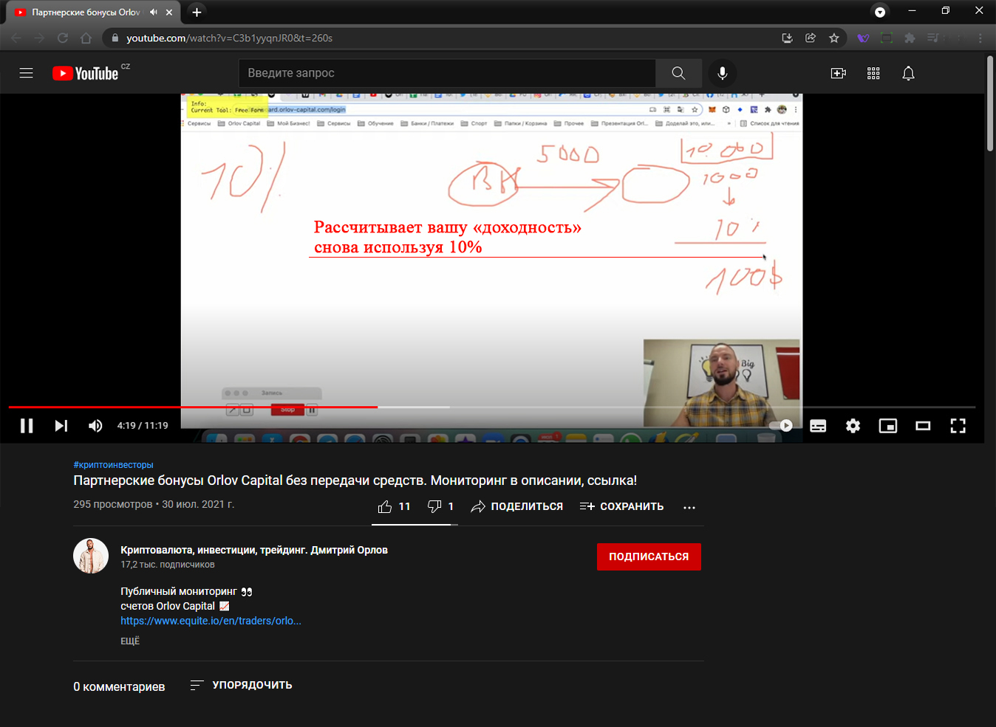The image size is (996, 727).
Task: Open Дмитрий Орлов channel name link
Action: point(254,550)
